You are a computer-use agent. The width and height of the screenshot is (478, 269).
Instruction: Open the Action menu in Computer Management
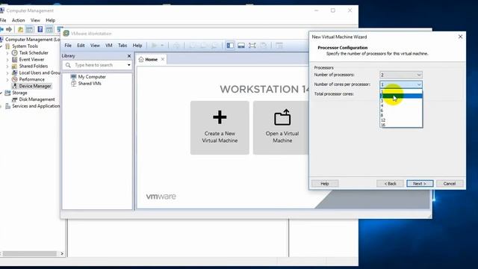pos(18,20)
